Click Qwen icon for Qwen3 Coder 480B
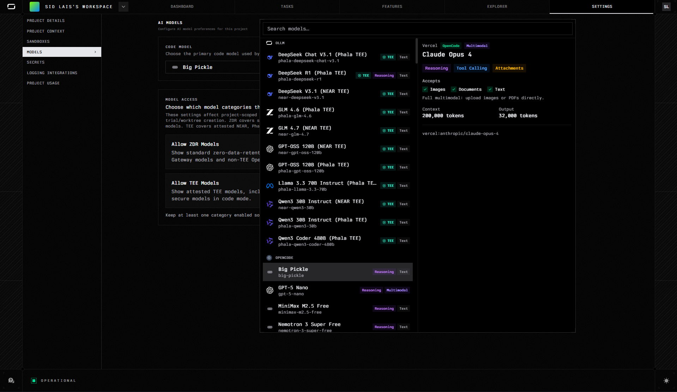 [x=270, y=241]
